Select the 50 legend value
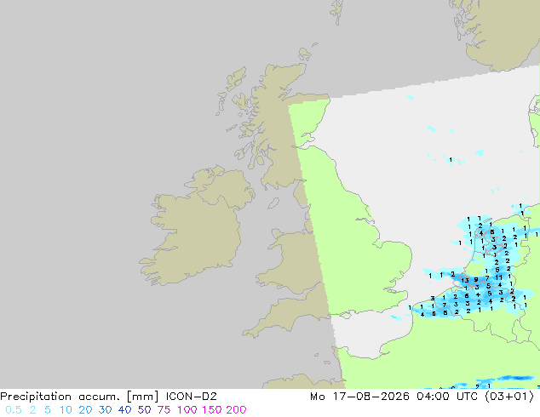The image size is (540, 417). click(144, 410)
